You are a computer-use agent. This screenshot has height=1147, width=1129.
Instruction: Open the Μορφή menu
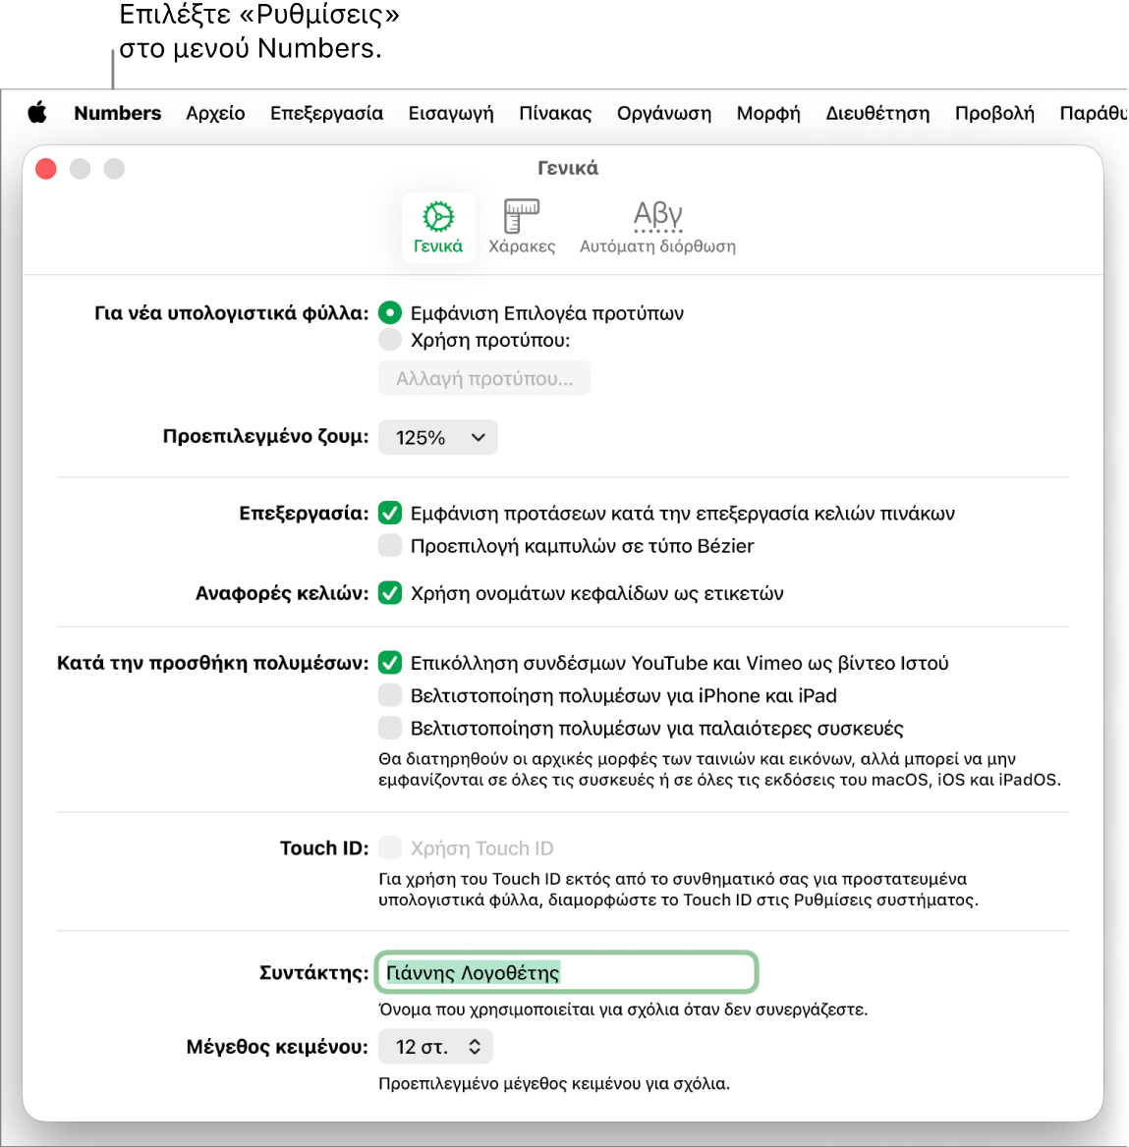tap(768, 113)
